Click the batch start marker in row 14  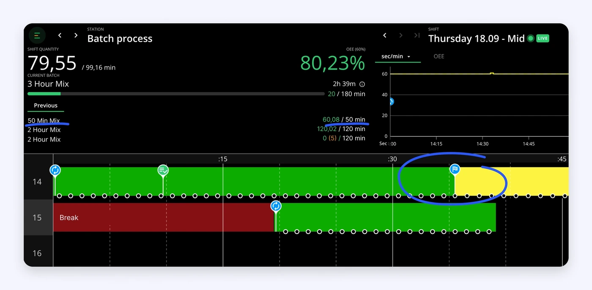[55, 170]
